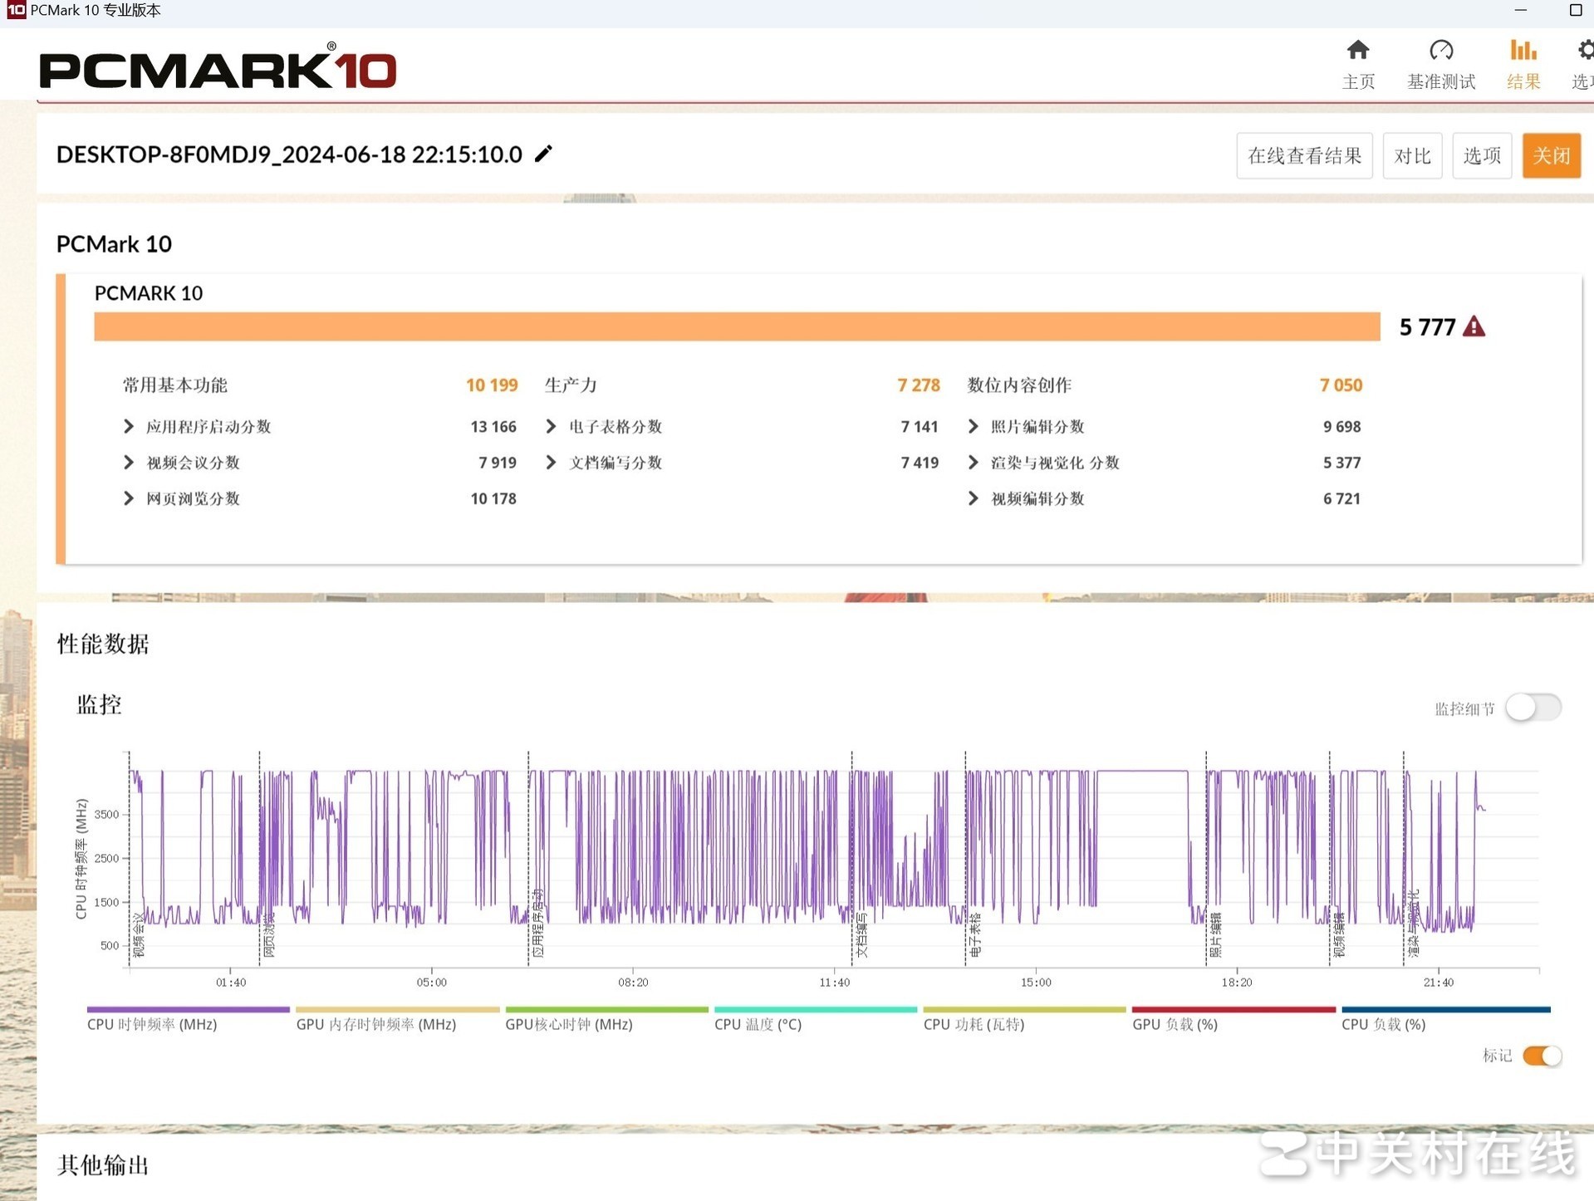
Task: Click the 数位内容创作 group heading
Action: coord(1019,385)
